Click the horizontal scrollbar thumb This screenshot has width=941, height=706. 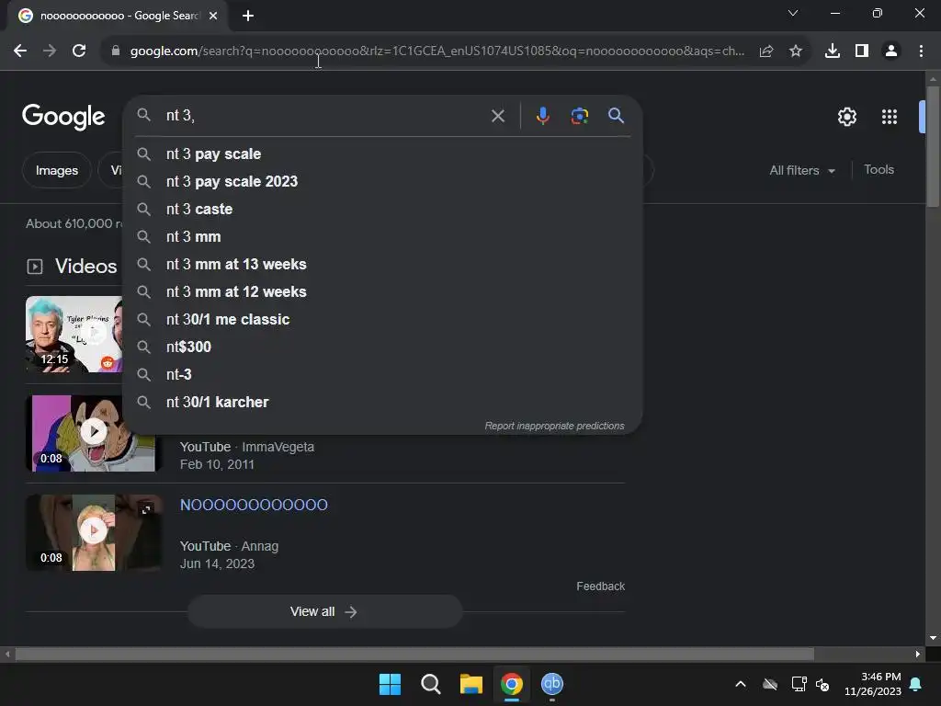pyautogui.click(x=414, y=654)
